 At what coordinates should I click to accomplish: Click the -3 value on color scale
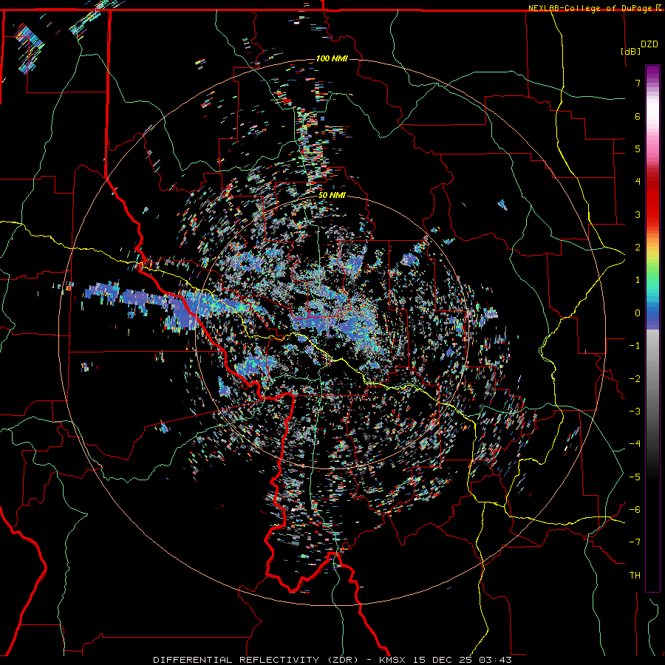tap(635, 412)
